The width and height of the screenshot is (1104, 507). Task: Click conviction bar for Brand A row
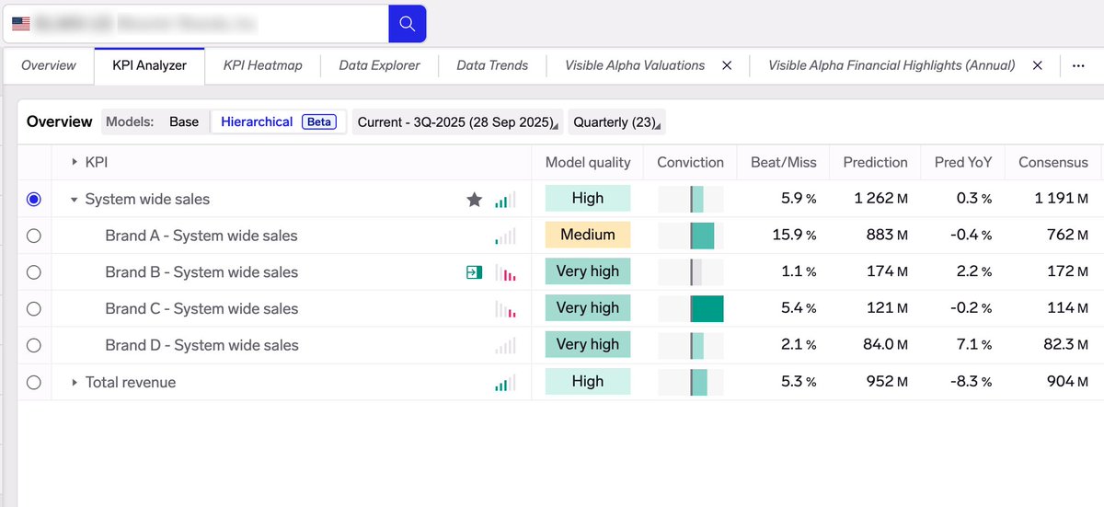(x=691, y=235)
